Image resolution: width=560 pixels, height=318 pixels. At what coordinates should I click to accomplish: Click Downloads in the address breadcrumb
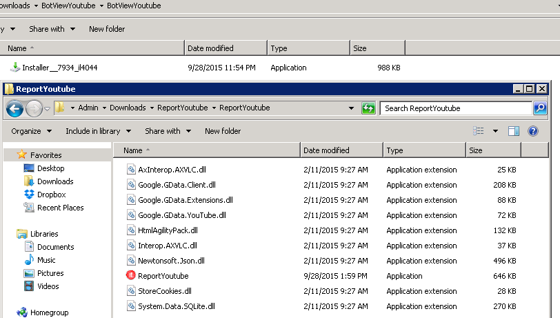(128, 108)
